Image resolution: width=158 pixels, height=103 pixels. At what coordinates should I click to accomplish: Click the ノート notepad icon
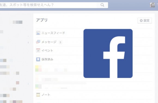pos(38,95)
